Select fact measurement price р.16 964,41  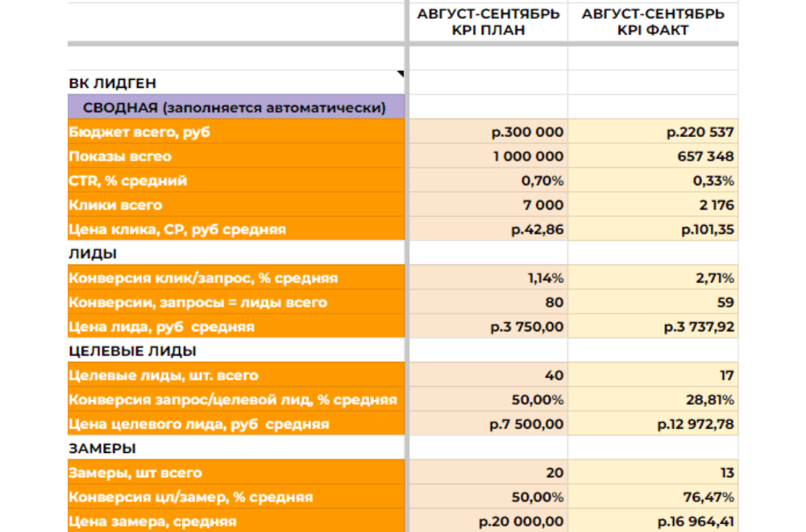click(653, 521)
